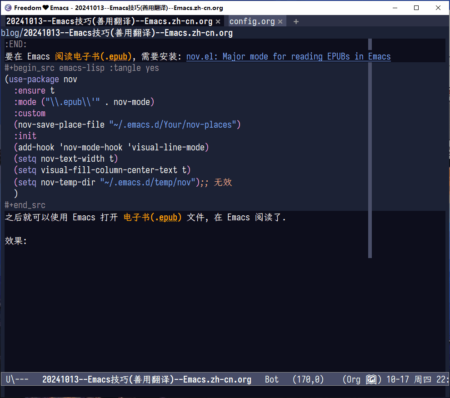Screen dimensions: 450x398
Task: Click the Bot position indicator in mode line
Action: point(271,379)
